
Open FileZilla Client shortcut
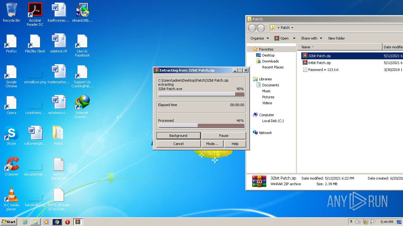(35, 43)
